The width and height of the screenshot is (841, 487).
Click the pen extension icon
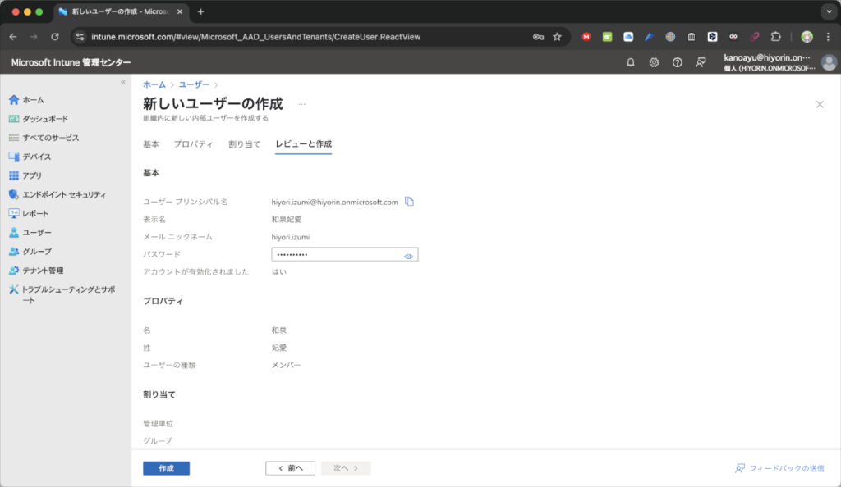coord(649,37)
